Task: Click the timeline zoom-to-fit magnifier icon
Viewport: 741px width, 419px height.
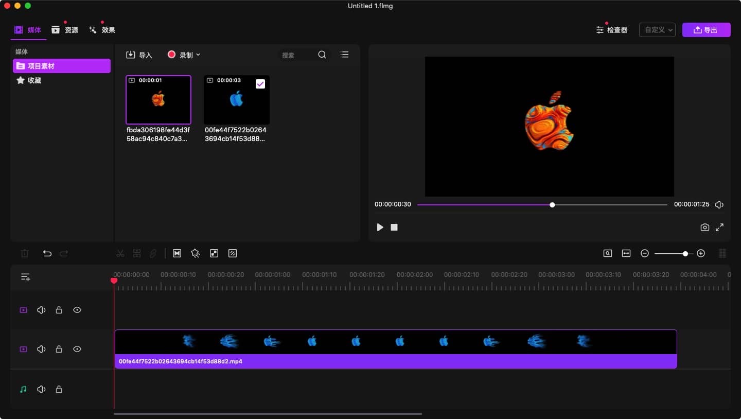Action: tap(608, 253)
